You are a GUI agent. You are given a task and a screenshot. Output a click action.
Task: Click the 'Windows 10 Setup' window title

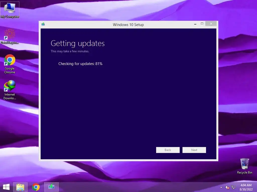(x=128, y=25)
